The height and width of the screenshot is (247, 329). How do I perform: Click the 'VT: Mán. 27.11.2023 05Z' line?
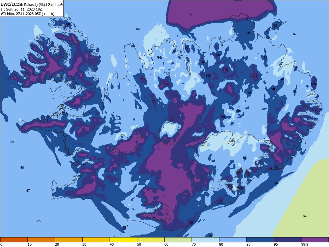(x=21, y=14)
